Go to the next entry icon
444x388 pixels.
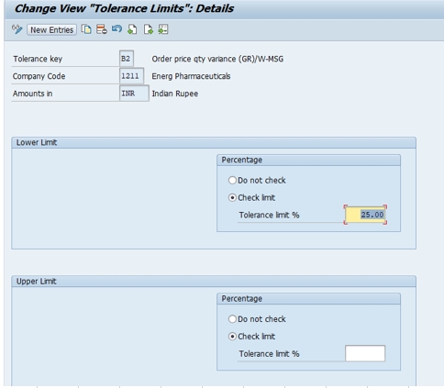click(148, 29)
